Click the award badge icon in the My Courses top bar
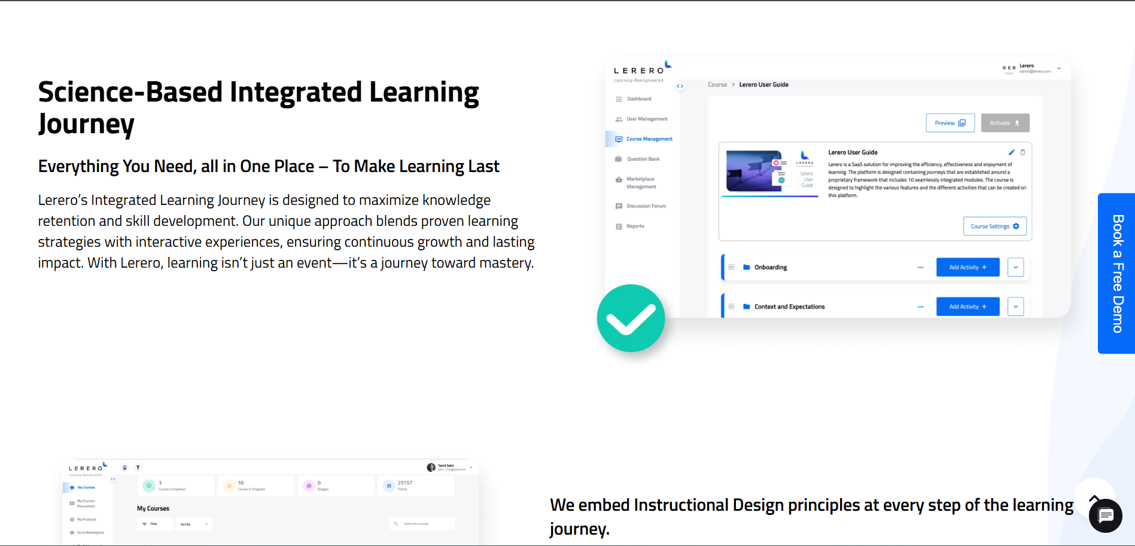Viewport: 1135px width, 546px height. point(124,468)
